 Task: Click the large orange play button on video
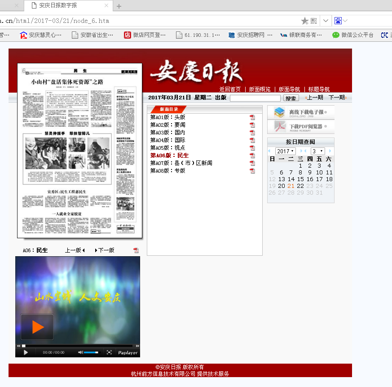(x=37, y=327)
